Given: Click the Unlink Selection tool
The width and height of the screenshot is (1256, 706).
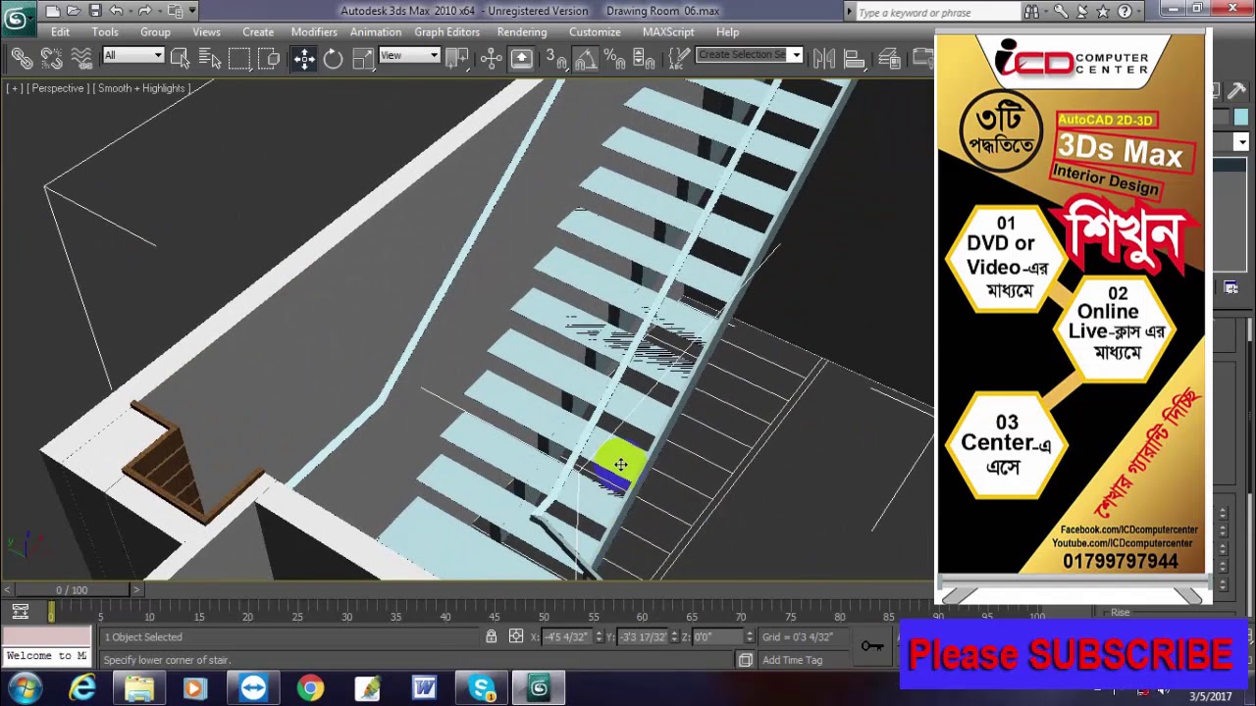Looking at the screenshot, I should (x=54, y=59).
